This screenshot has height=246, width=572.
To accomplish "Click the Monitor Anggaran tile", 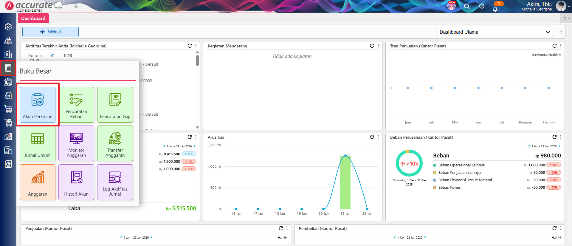I will (x=76, y=143).
